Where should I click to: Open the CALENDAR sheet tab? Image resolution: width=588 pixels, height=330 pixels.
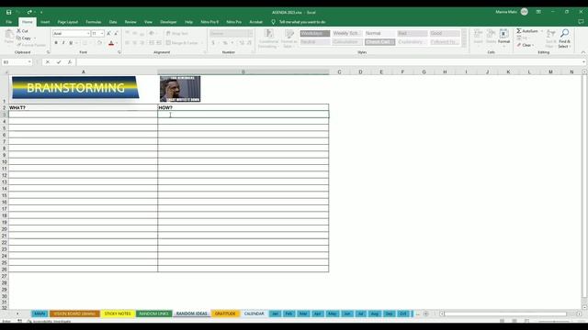[254, 313]
